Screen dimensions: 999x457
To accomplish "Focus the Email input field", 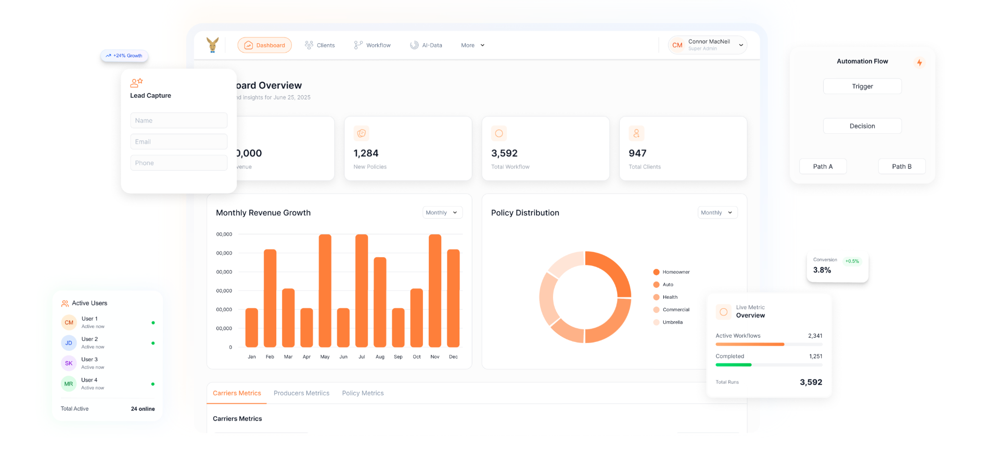I will coord(178,142).
